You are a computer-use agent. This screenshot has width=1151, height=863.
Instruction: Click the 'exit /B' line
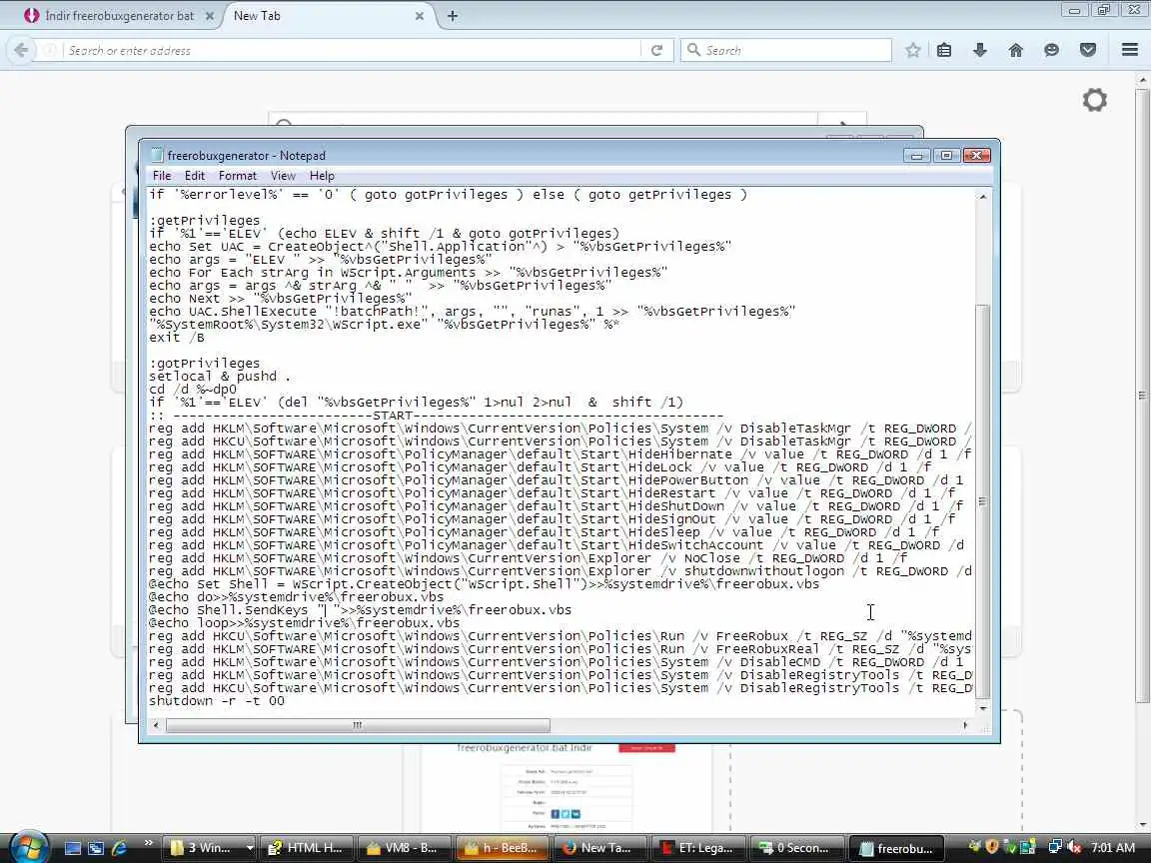tap(176, 338)
